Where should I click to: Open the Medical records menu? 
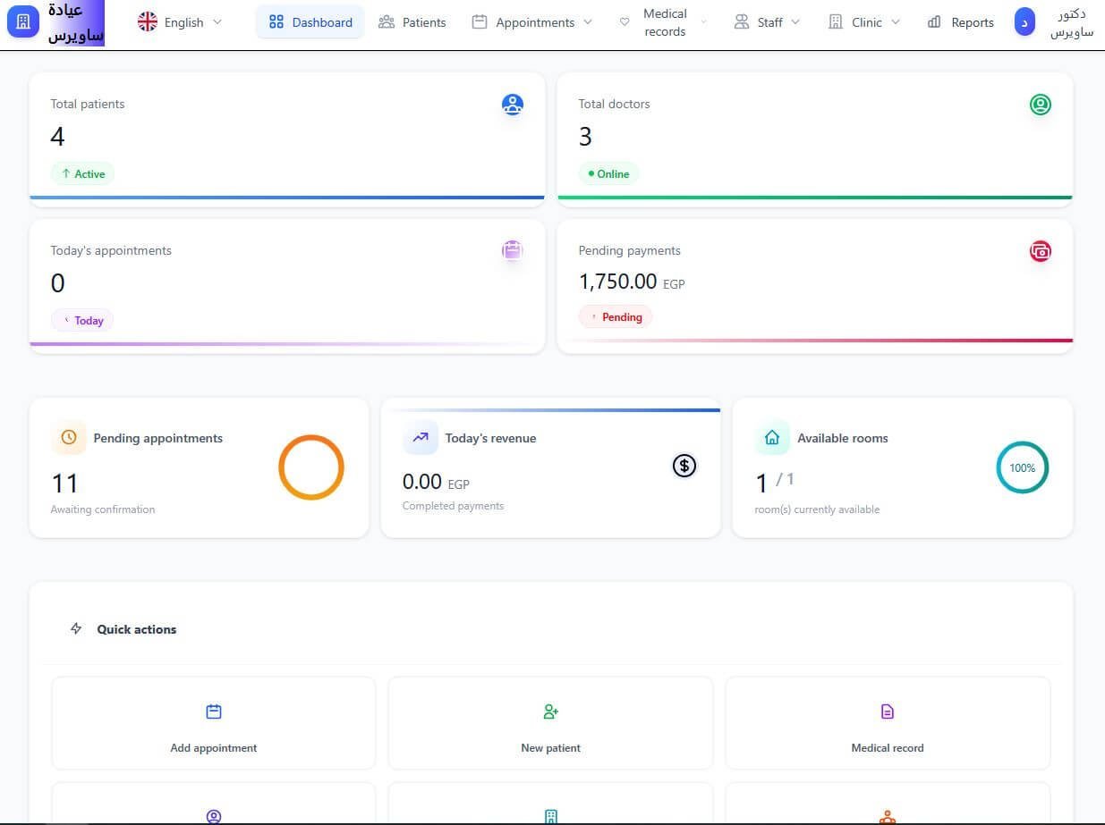(x=663, y=22)
